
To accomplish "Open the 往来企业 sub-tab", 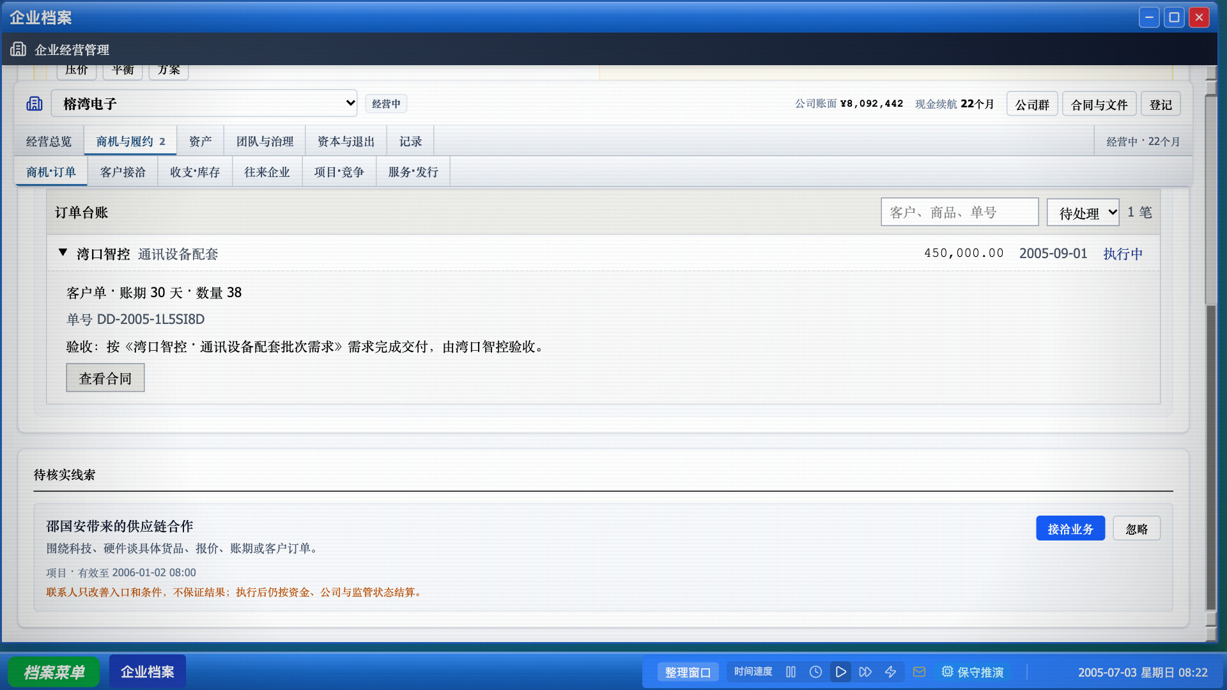I will coord(267,172).
